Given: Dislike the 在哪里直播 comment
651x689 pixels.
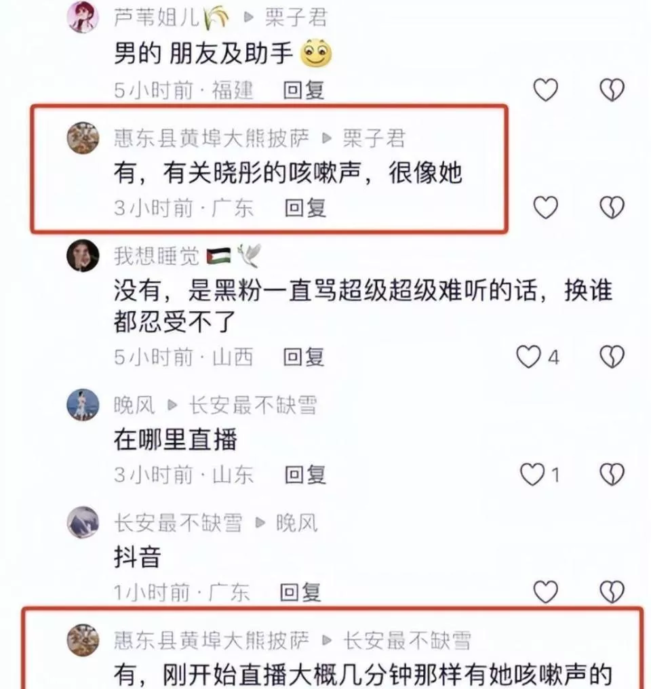Looking at the screenshot, I should tap(612, 474).
